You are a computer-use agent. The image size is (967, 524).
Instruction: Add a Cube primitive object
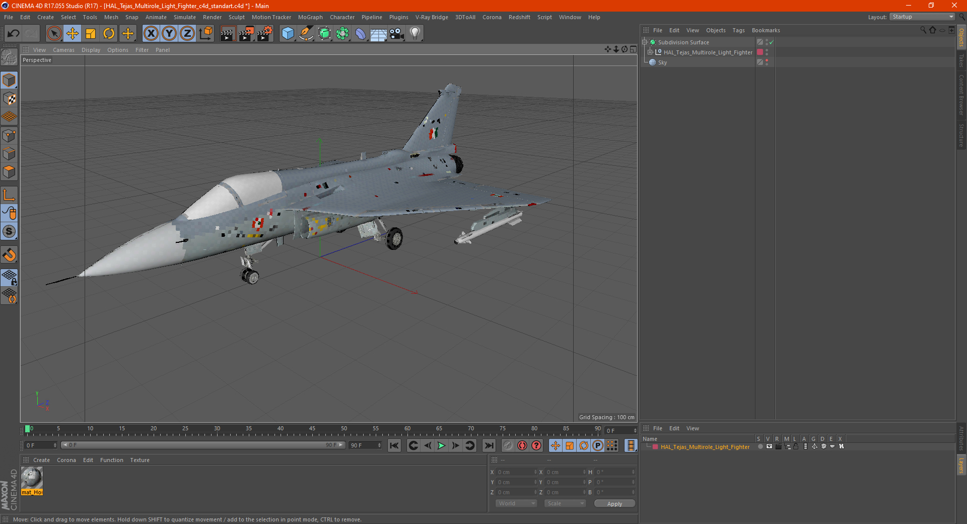288,34
